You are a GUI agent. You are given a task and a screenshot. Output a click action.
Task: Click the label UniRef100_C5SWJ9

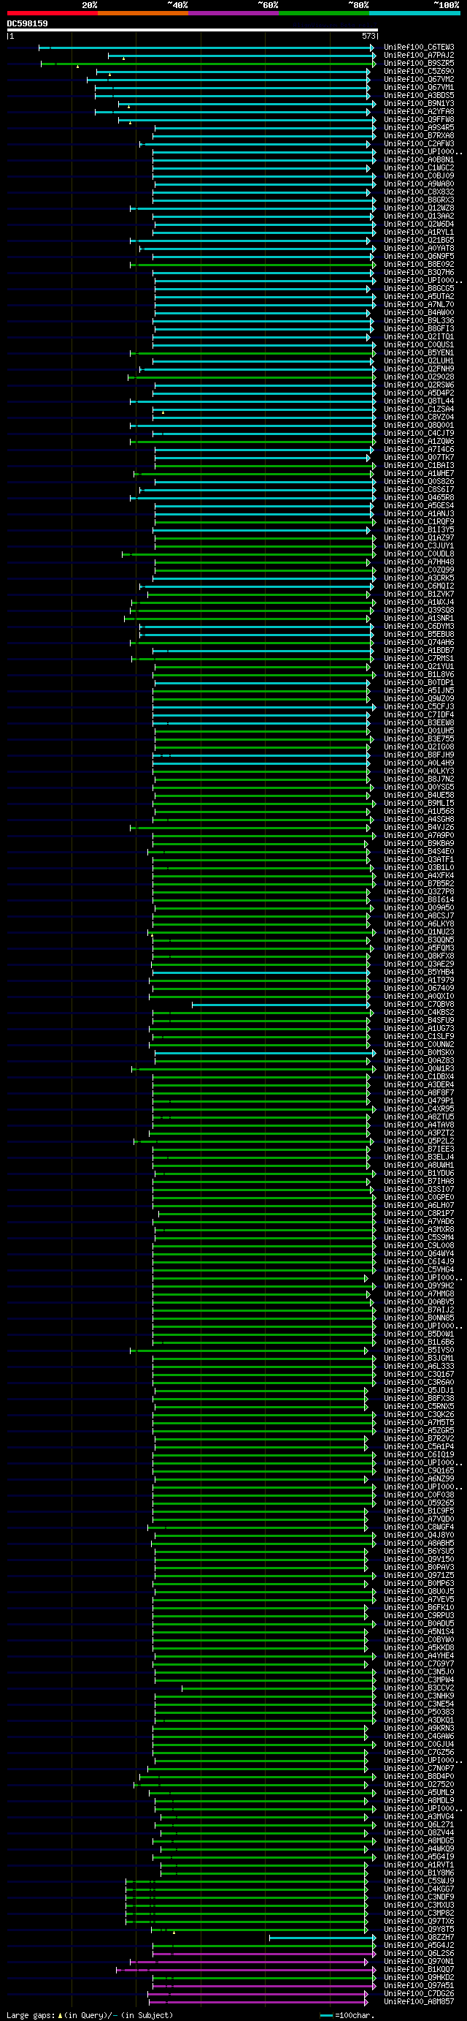(x=418, y=1881)
